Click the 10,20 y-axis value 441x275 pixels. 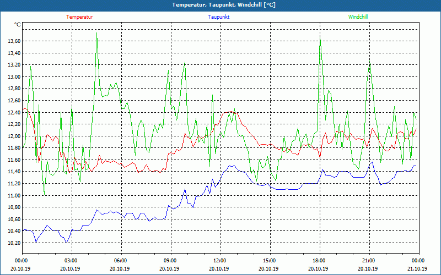pos(14,243)
